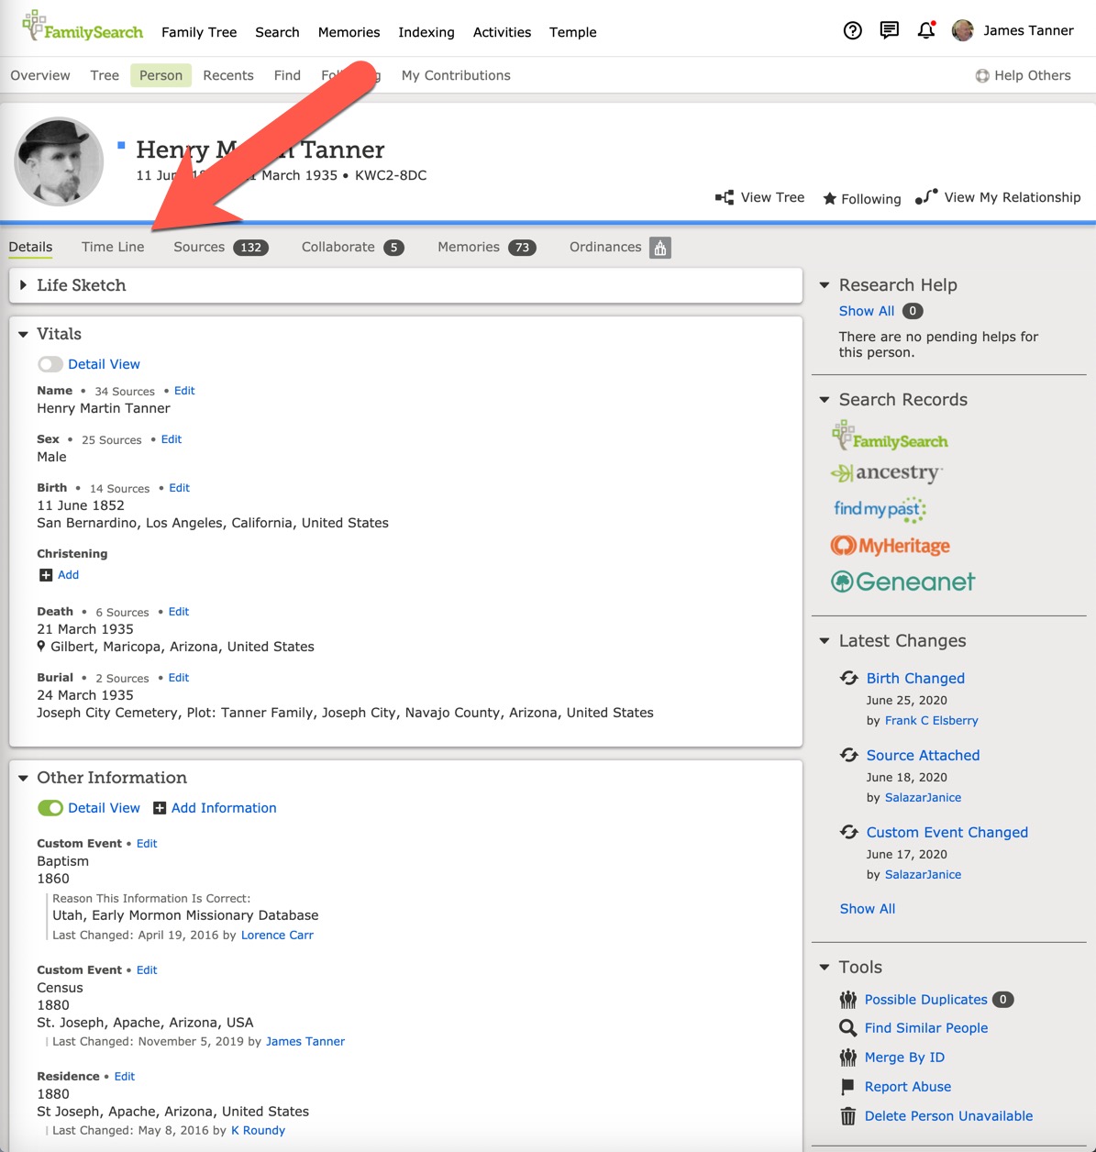Disable Detail View under Other Information
Image resolution: width=1096 pixels, height=1152 pixels.
point(50,808)
